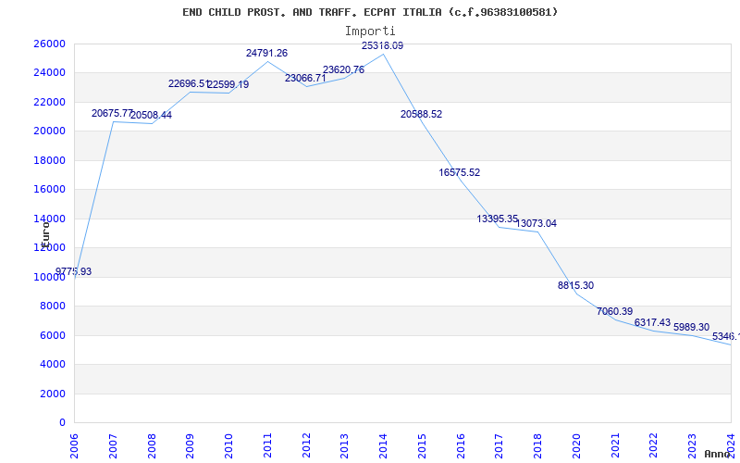Viewport: 740px width, 463px height.
Task: Click y-axis value 6000
Action: pyautogui.click(x=52, y=335)
